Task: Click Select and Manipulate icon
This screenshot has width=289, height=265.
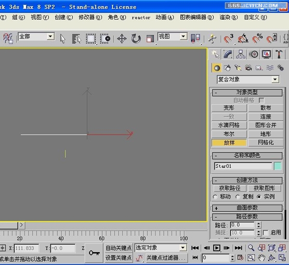Action: click(212, 39)
